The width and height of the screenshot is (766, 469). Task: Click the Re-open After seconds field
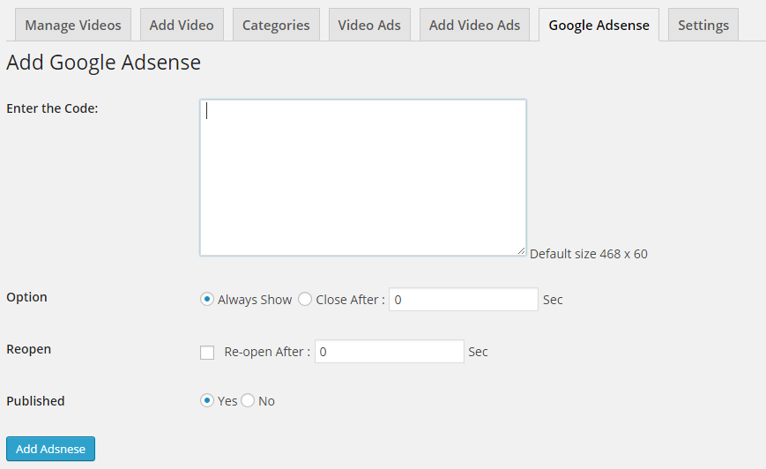point(389,351)
